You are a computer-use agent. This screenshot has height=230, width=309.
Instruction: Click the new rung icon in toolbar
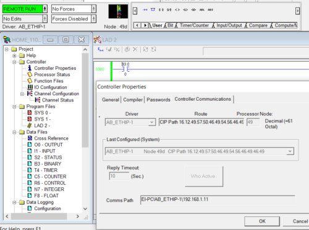[145, 10]
